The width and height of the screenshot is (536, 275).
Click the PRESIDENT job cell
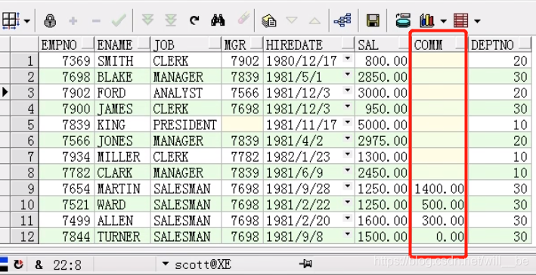click(186, 125)
